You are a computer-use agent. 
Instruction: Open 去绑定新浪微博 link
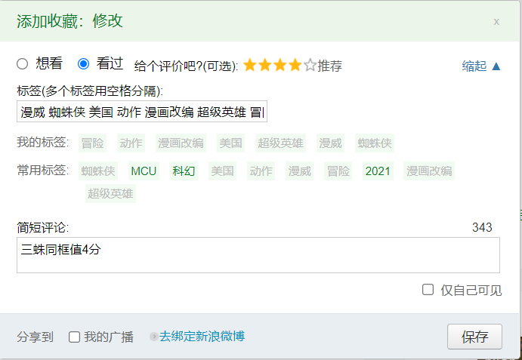coord(202,337)
